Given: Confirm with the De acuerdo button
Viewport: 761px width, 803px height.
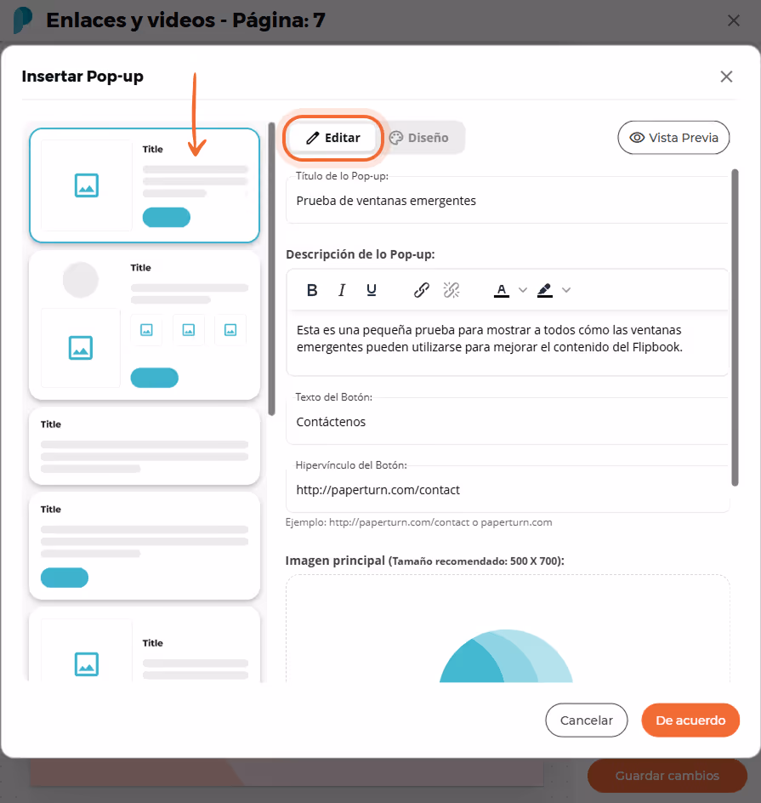Looking at the screenshot, I should 690,720.
